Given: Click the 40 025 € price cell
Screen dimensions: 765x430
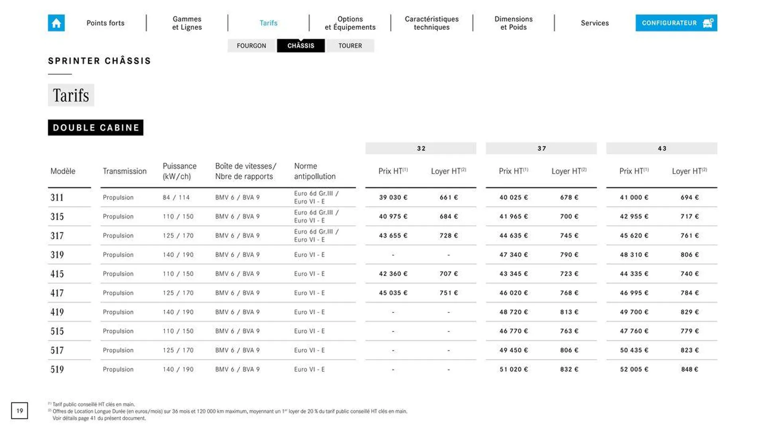Looking at the screenshot, I should coord(514,197).
